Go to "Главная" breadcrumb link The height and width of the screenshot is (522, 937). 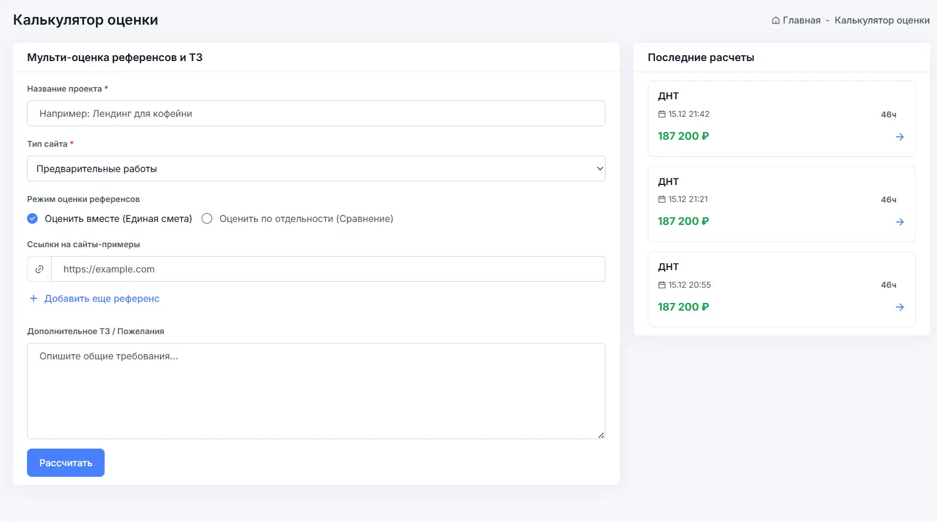(801, 21)
